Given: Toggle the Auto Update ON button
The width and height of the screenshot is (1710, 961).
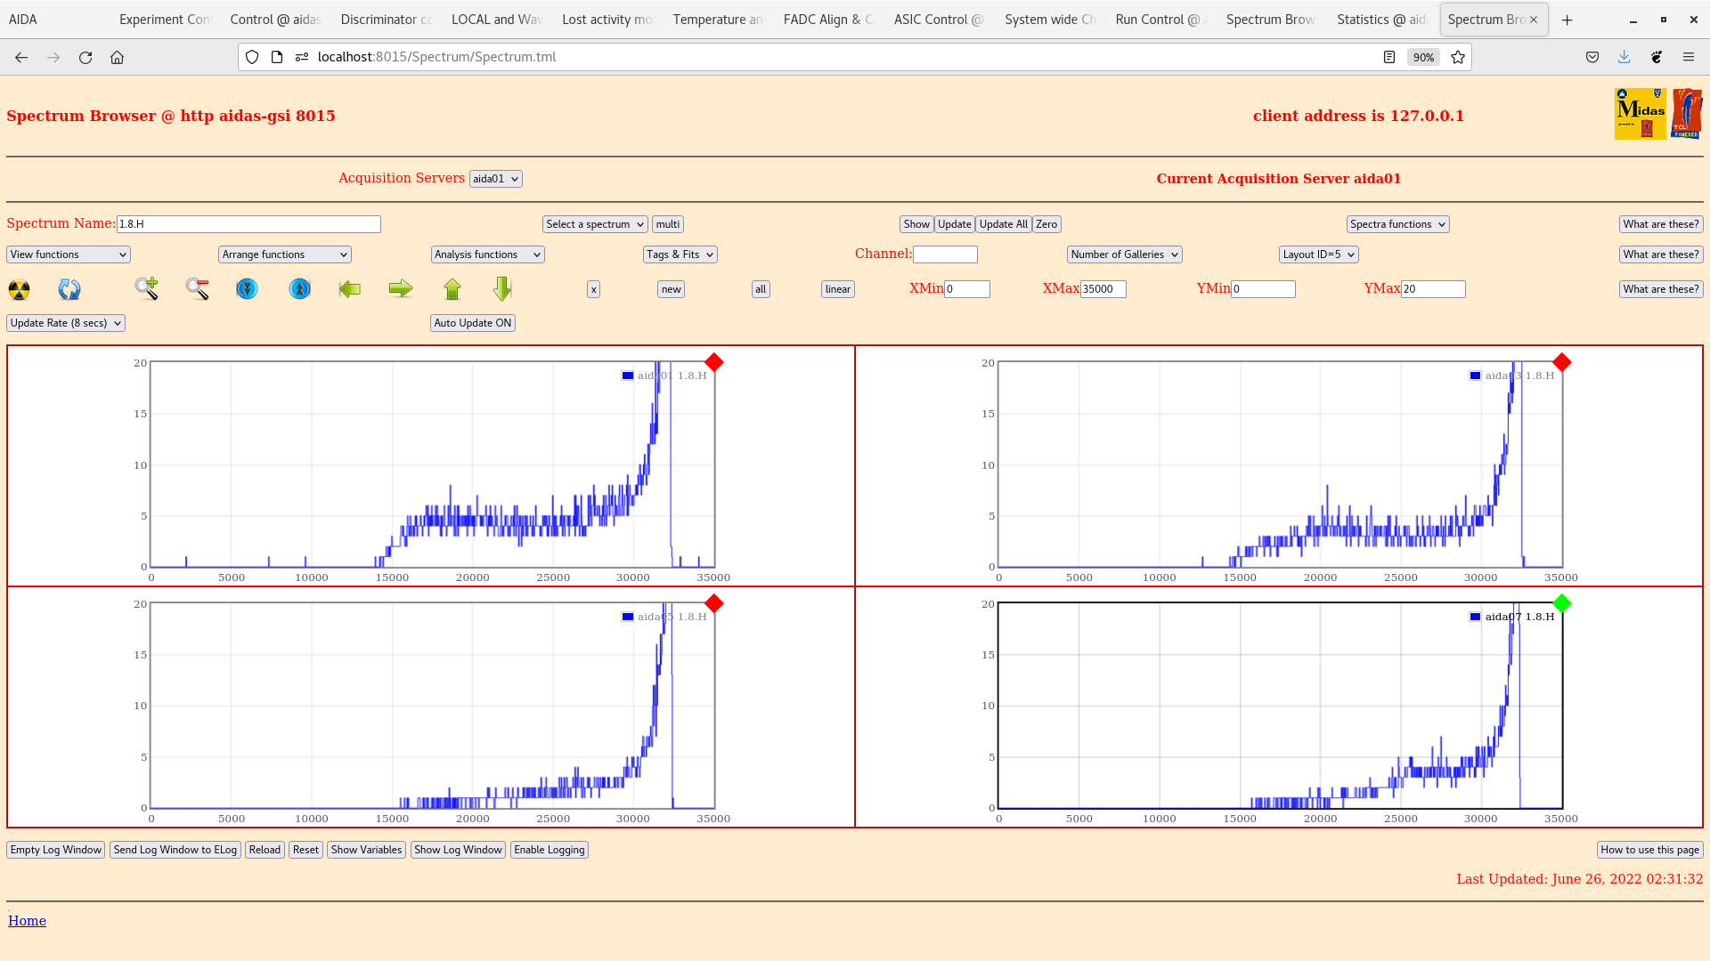Looking at the screenshot, I should tap(472, 323).
